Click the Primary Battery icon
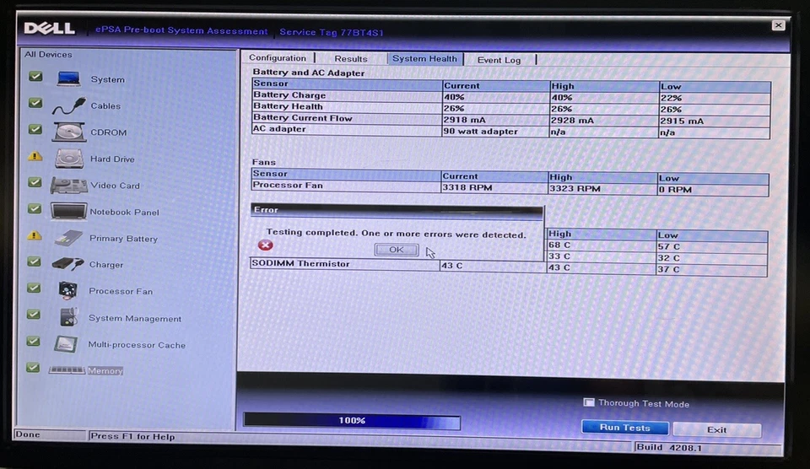 coord(68,238)
